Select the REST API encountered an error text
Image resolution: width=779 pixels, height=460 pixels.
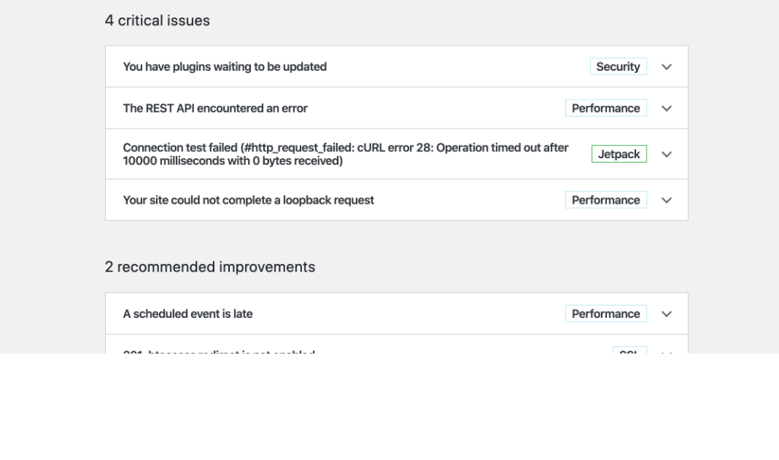(x=215, y=108)
